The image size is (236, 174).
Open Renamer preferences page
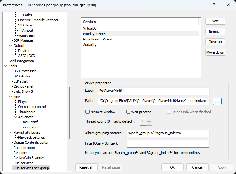[x=20, y=153]
